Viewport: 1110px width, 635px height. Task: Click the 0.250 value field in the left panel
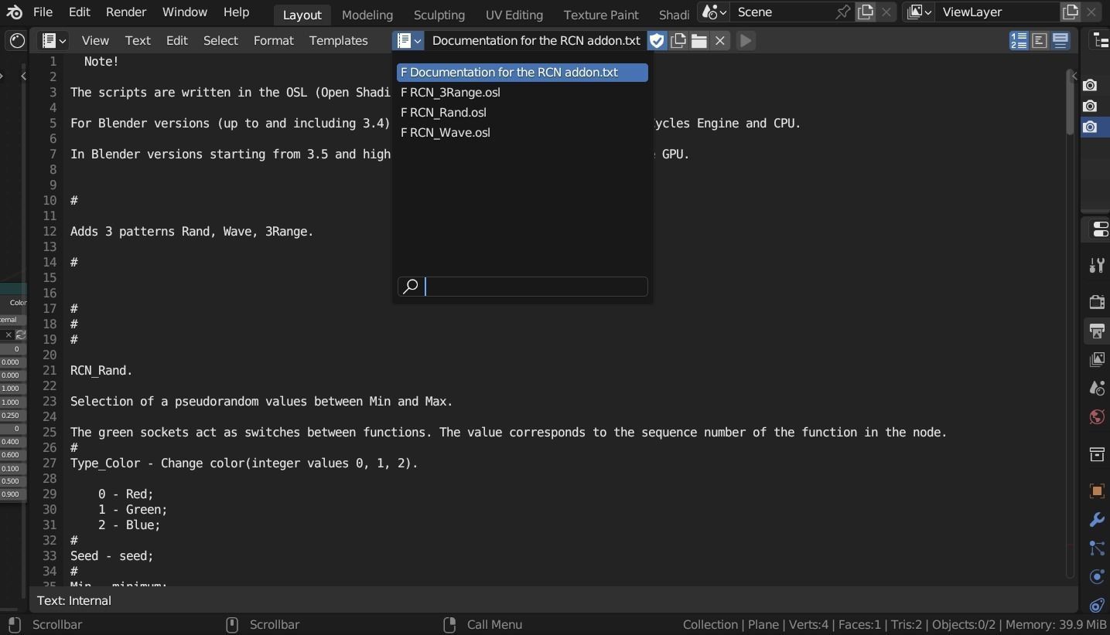[x=12, y=416]
